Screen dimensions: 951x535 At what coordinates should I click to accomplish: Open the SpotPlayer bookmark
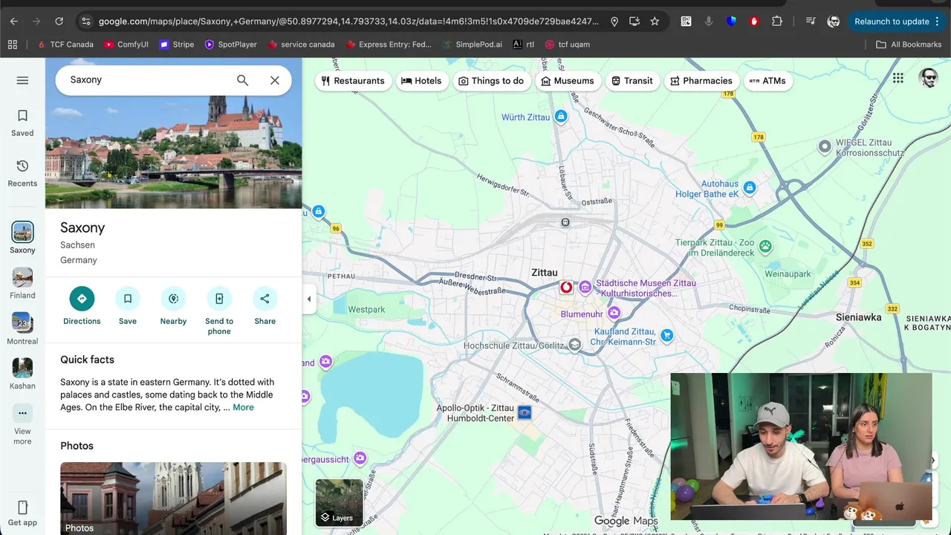click(x=231, y=45)
